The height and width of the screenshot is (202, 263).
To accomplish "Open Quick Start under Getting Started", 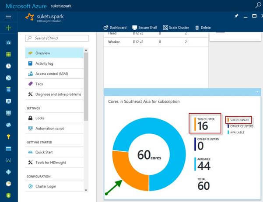I will click(54, 152).
